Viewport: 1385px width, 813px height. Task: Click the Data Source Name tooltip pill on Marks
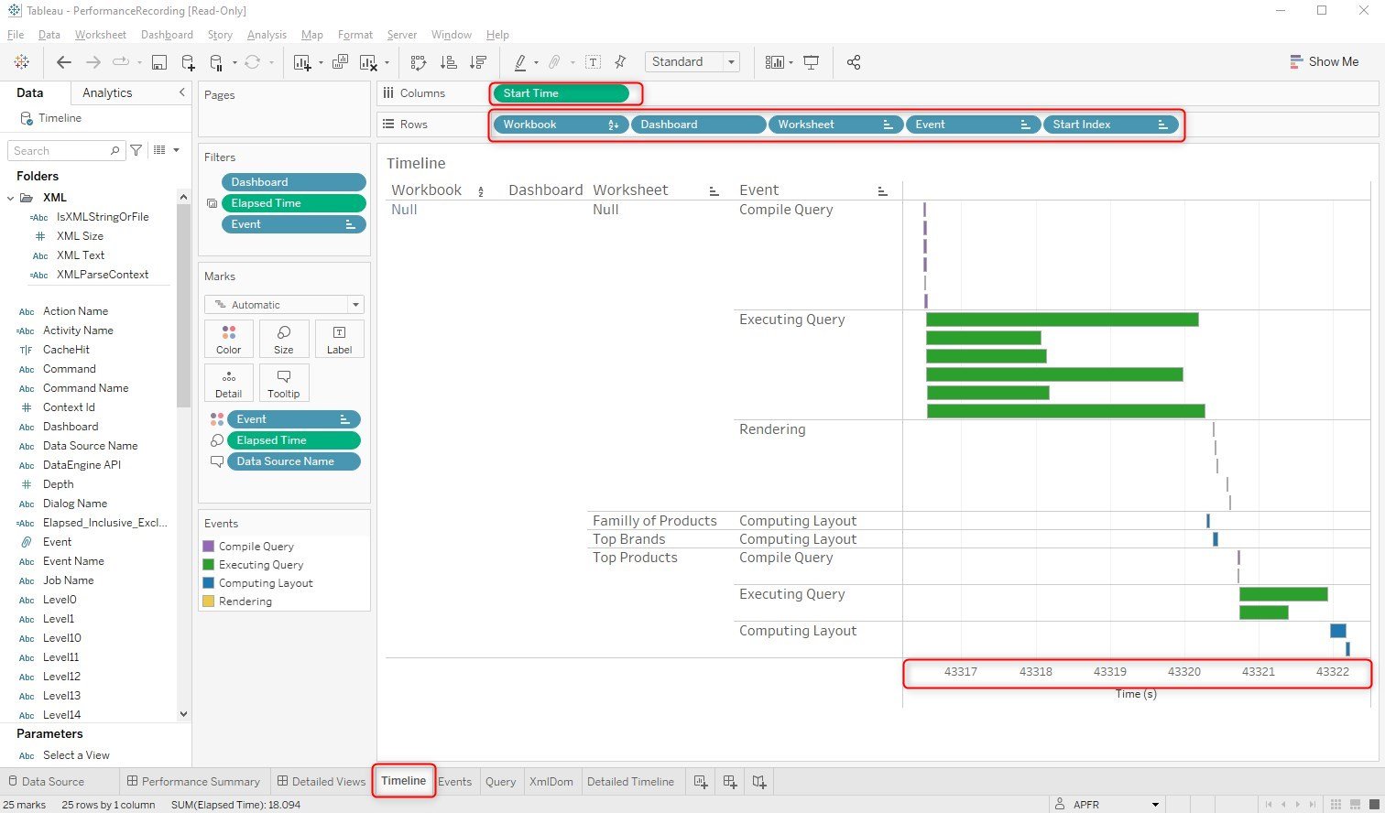point(293,461)
